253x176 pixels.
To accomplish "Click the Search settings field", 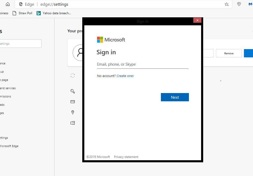I will click(x=21, y=44).
